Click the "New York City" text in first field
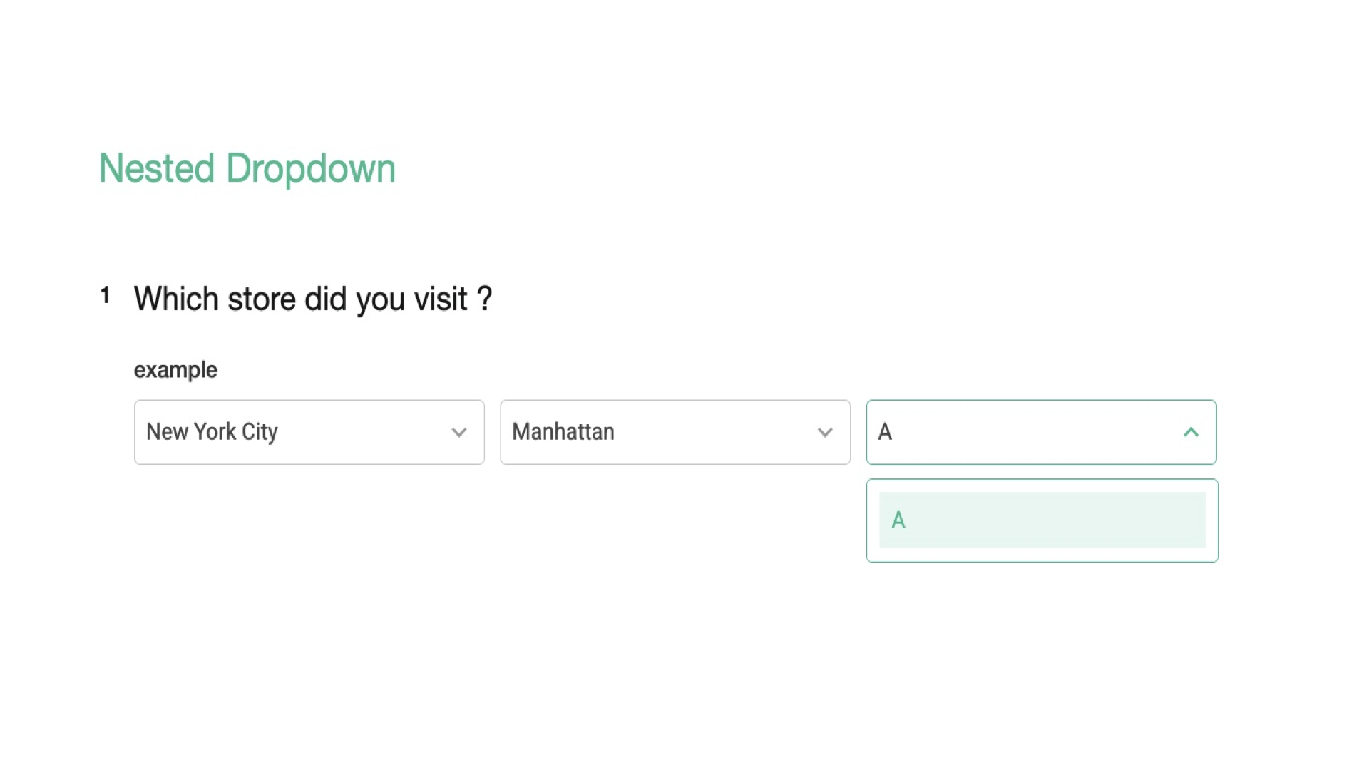1369x770 pixels. tap(212, 432)
